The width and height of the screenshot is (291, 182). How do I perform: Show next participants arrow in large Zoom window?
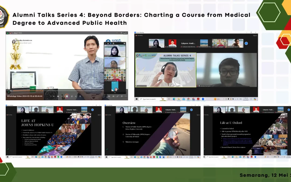pyautogui.click(x=246, y=43)
